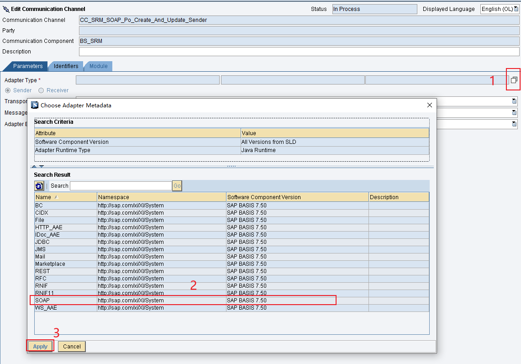The image size is (521, 364).
Task: Open the Adapter Type value help icon
Action: click(x=514, y=80)
